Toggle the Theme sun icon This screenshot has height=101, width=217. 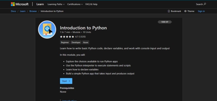pos(185,11)
